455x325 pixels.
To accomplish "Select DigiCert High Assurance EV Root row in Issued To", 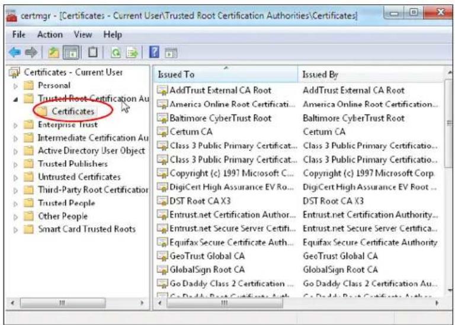I will pos(231,187).
